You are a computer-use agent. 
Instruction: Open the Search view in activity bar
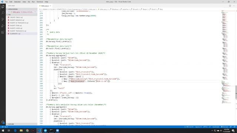point(3,13)
